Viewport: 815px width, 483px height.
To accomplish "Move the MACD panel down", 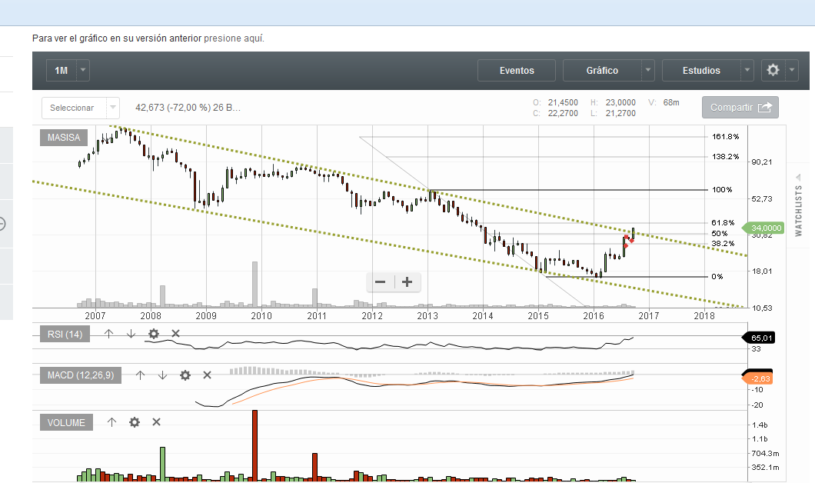I will click(162, 375).
